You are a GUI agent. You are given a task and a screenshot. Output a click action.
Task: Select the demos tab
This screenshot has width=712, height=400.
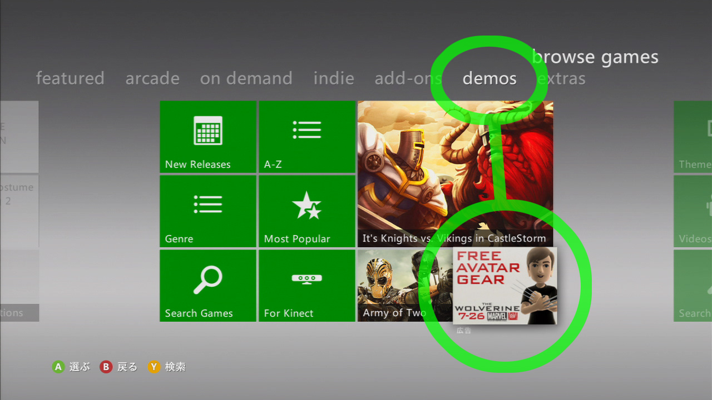coord(489,78)
